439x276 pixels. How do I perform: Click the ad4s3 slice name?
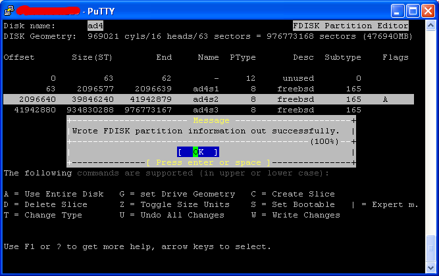[206, 110]
